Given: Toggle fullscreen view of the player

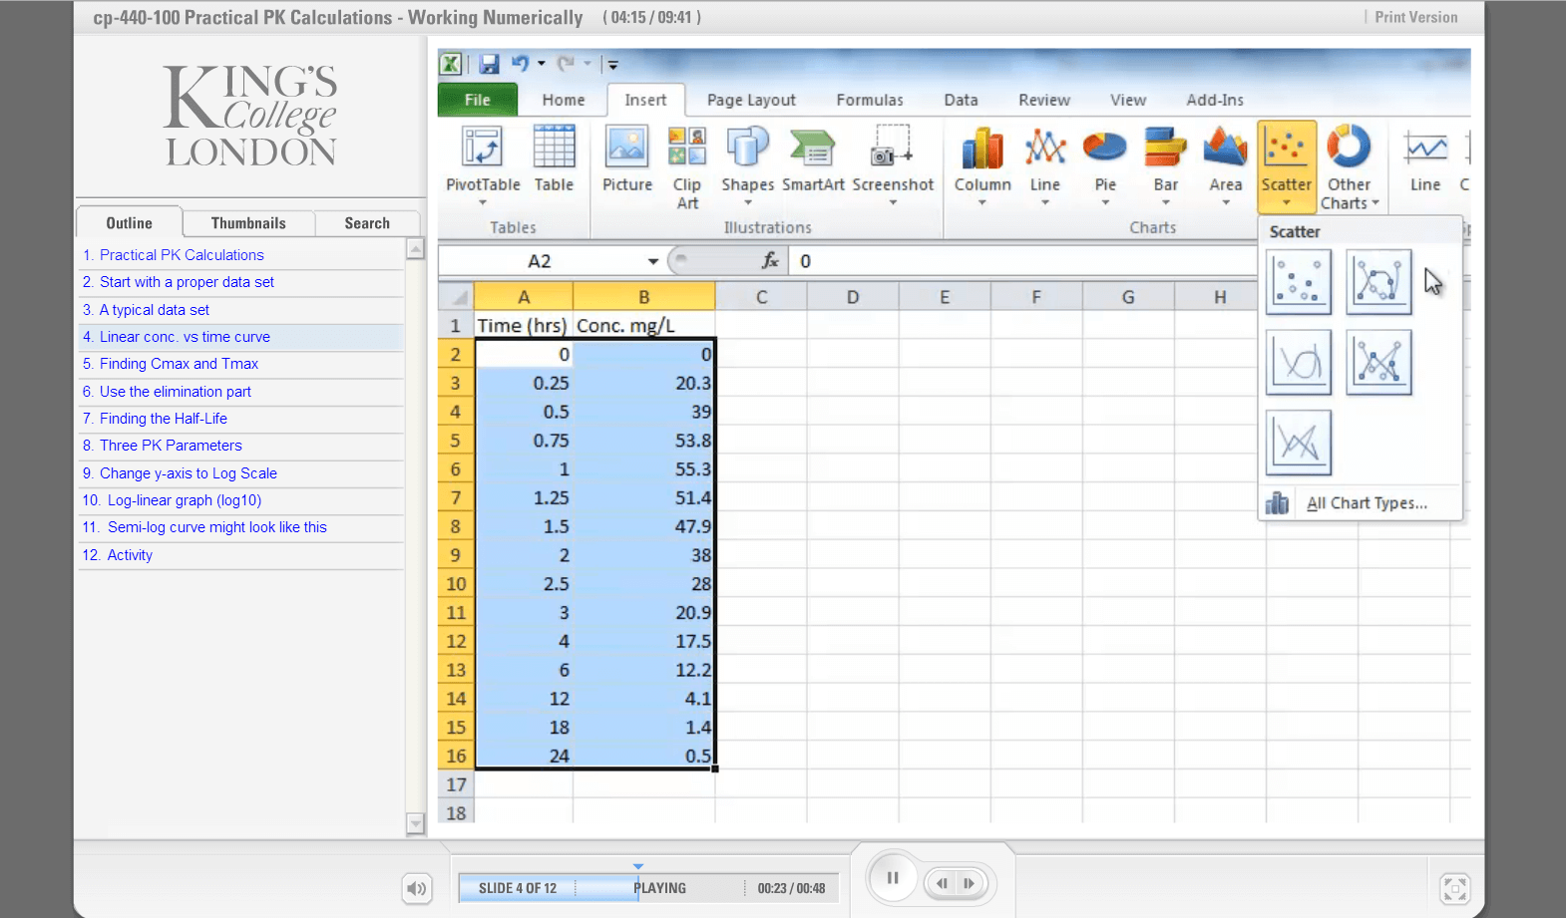Looking at the screenshot, I should (1455, 888).
